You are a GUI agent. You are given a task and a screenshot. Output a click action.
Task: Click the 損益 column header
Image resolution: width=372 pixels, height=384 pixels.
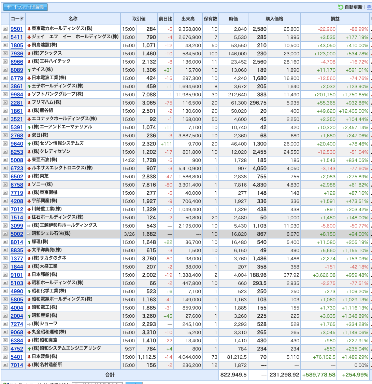pos(335,18)
